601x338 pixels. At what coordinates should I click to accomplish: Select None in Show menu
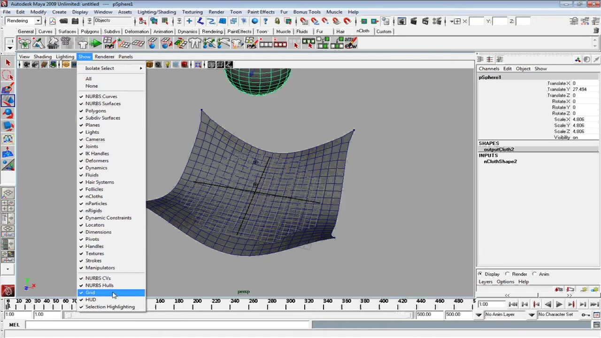coord(111,86)
